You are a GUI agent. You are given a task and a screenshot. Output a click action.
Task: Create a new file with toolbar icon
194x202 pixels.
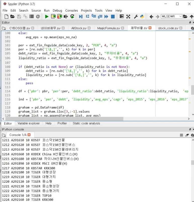click(x=6, y=17)
